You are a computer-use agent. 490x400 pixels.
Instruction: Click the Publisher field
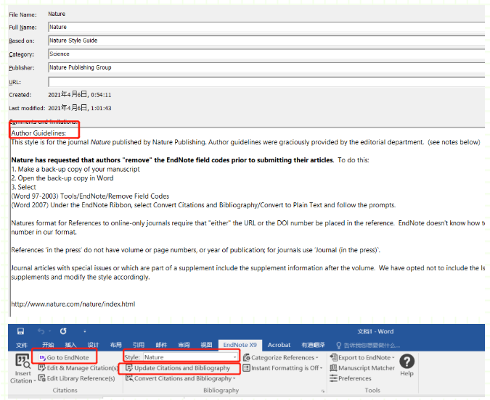click(266, 67)
